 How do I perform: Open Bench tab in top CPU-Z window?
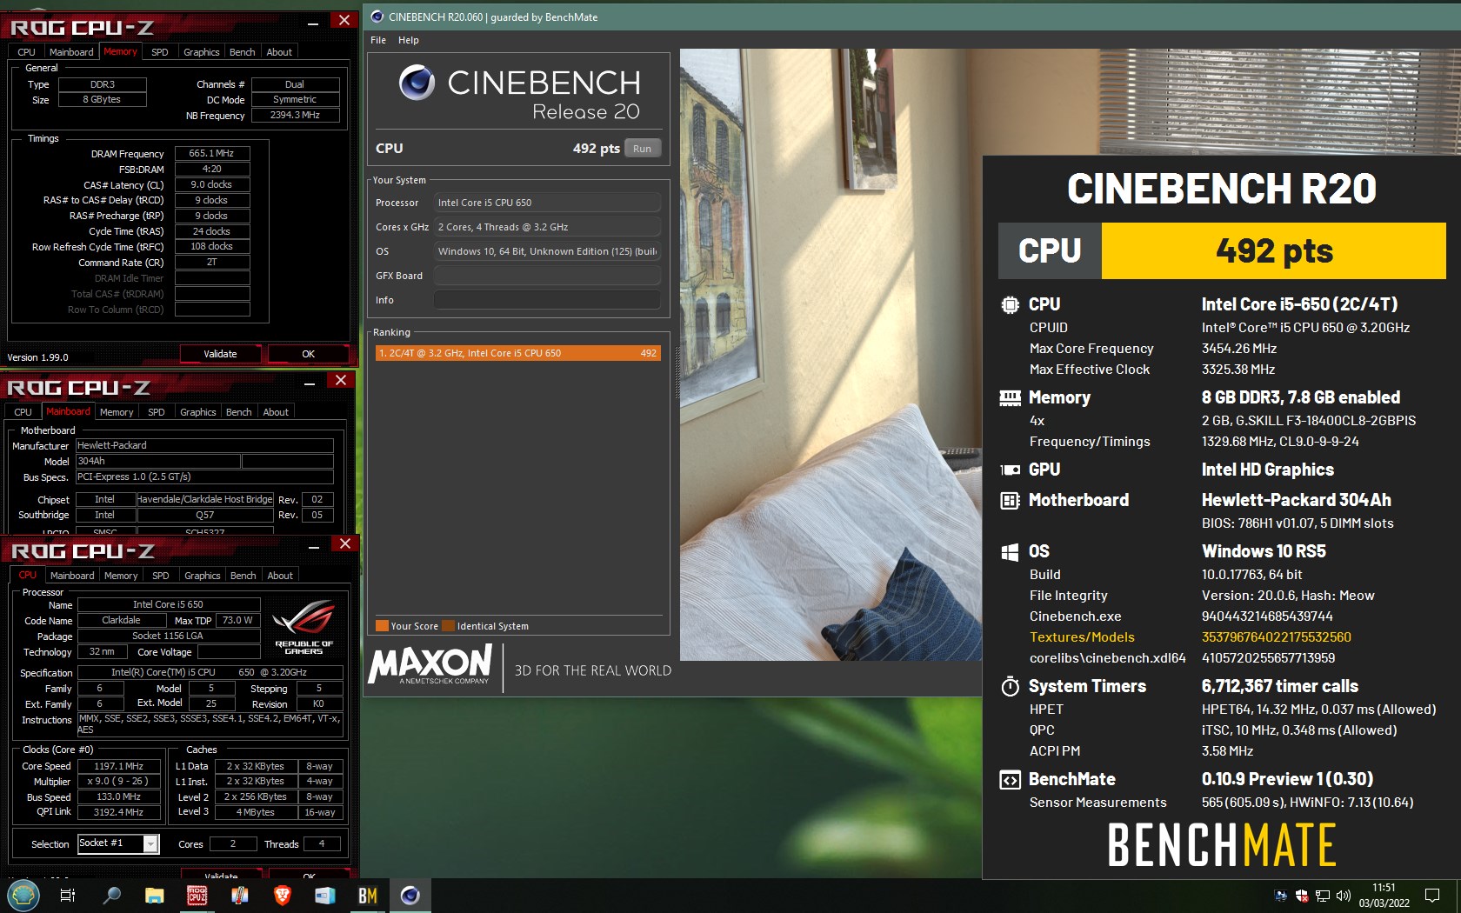point(242,52)
